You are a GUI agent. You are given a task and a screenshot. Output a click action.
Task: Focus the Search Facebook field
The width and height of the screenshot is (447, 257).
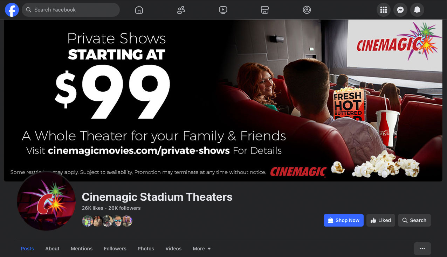tap(71, 10)
